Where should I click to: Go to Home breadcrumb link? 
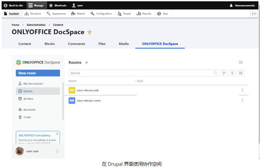click(15, 25)
